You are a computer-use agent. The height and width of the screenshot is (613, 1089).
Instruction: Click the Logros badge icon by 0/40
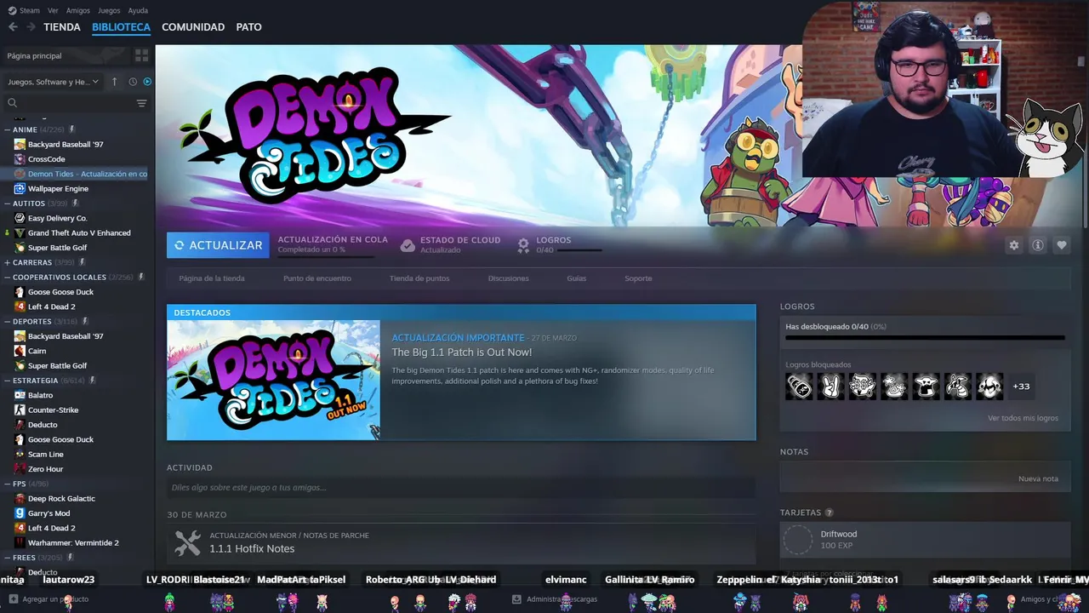(523, 245)
